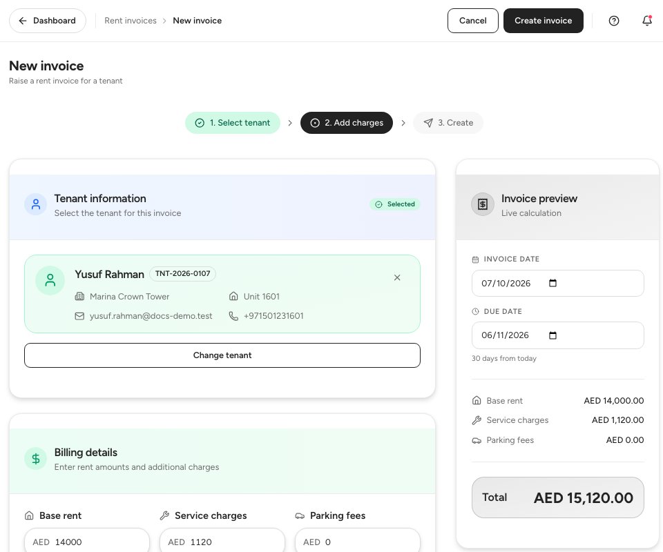Image resolution: width=663 pixels, height=552 pixels.
Task: Click email yusuf.rahman@docs-demo.test
Action: 151,316
